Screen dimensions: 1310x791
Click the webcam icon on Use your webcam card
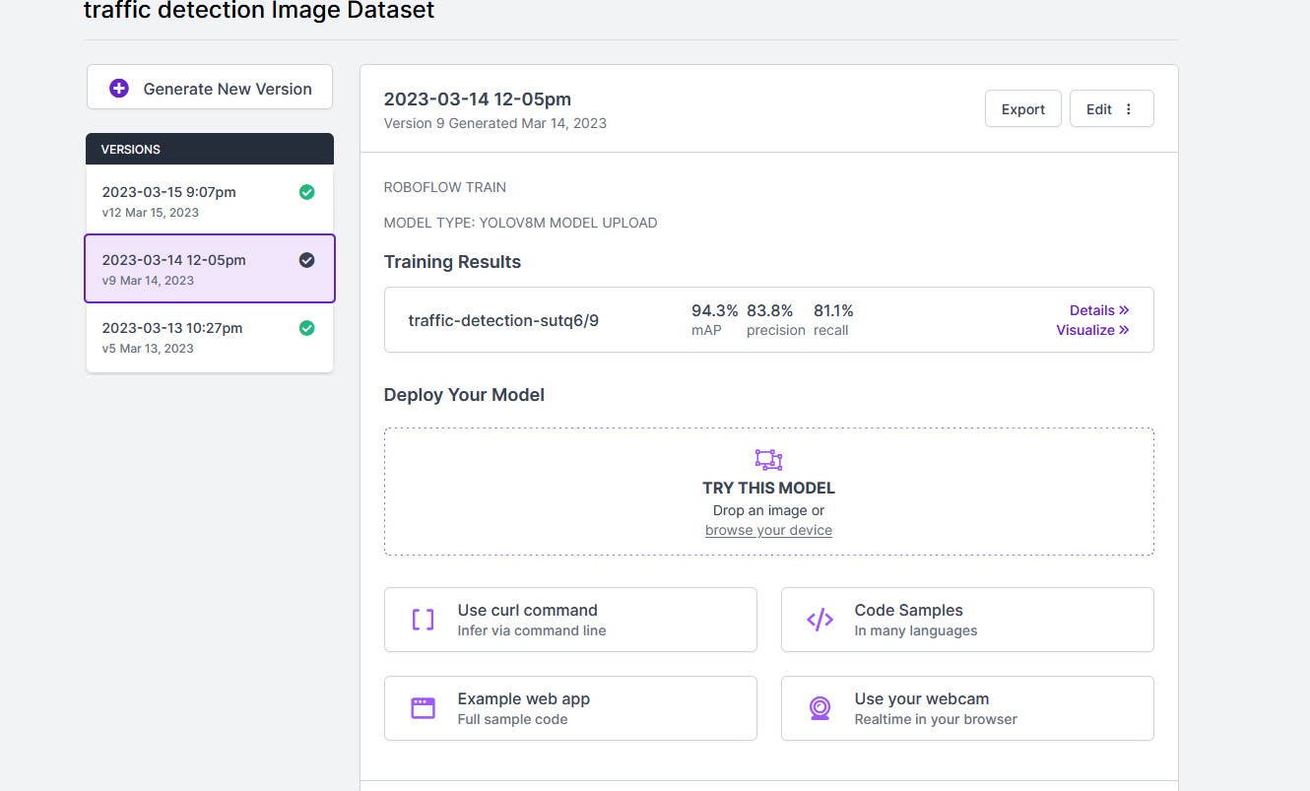click(819, 707)
